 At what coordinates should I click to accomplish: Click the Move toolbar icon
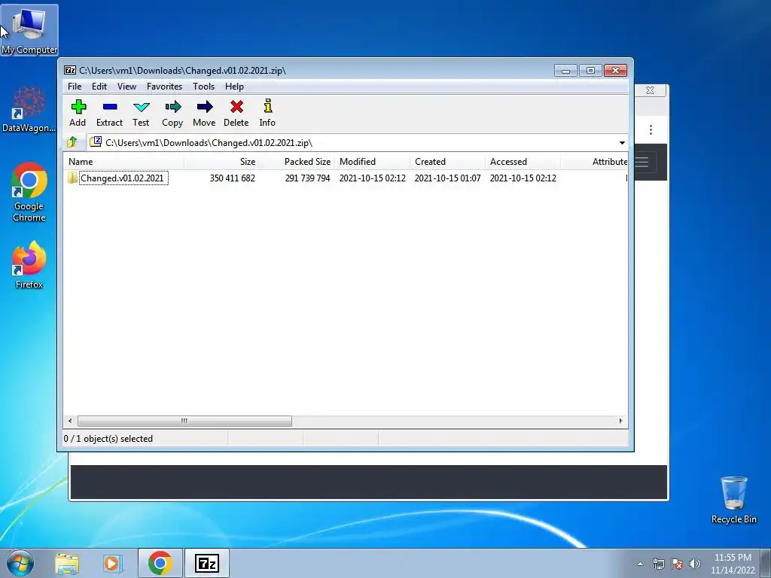point(204,113)
